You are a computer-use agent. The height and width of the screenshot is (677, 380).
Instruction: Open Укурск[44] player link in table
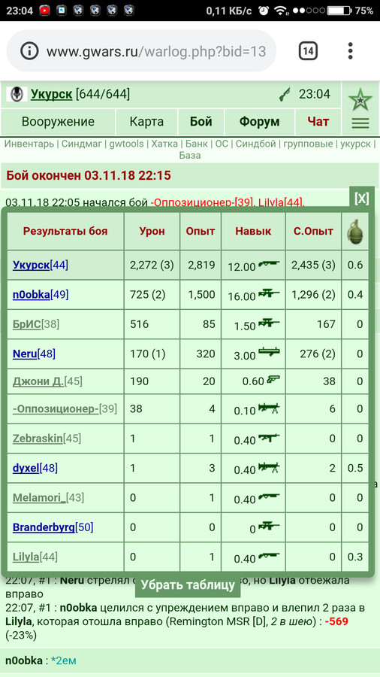40,265
